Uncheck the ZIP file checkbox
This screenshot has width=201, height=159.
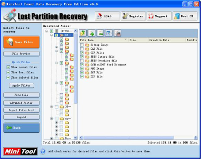(81, 77)
